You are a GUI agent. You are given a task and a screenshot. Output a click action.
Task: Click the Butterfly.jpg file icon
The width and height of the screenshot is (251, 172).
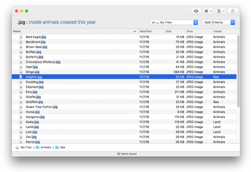click(21, 57)
